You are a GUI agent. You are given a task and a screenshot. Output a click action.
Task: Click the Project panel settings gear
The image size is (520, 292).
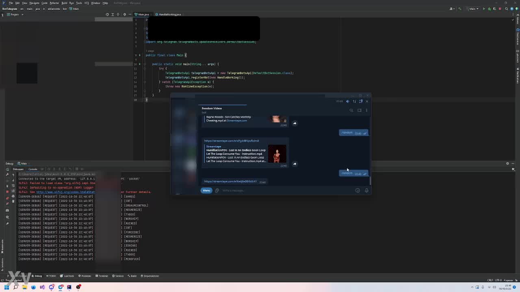coord(124,15)
